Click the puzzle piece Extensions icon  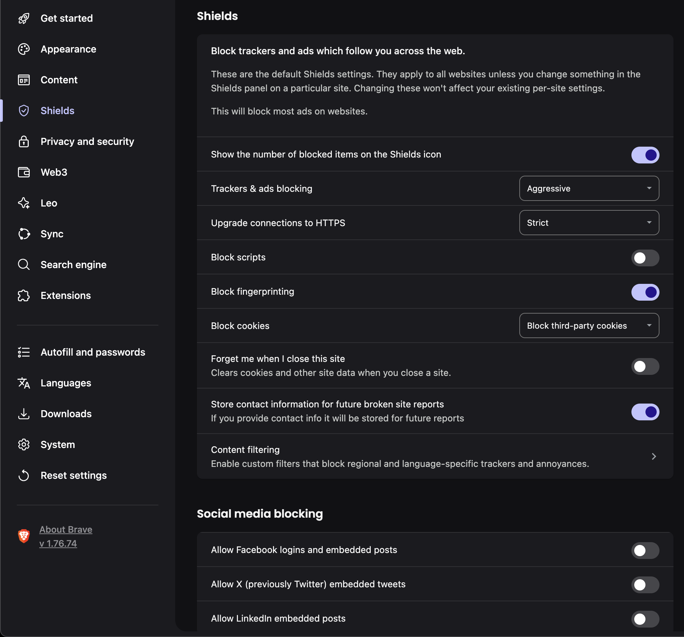coord(24,295)
